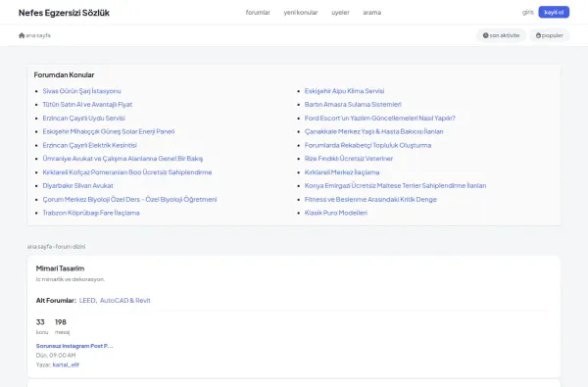
Task: Open the AutoCAD & Revit subforum
Action: [x=124, y=301]
